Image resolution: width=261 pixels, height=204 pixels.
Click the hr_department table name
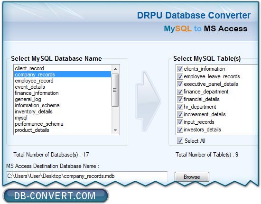click(x=200, y=107)
